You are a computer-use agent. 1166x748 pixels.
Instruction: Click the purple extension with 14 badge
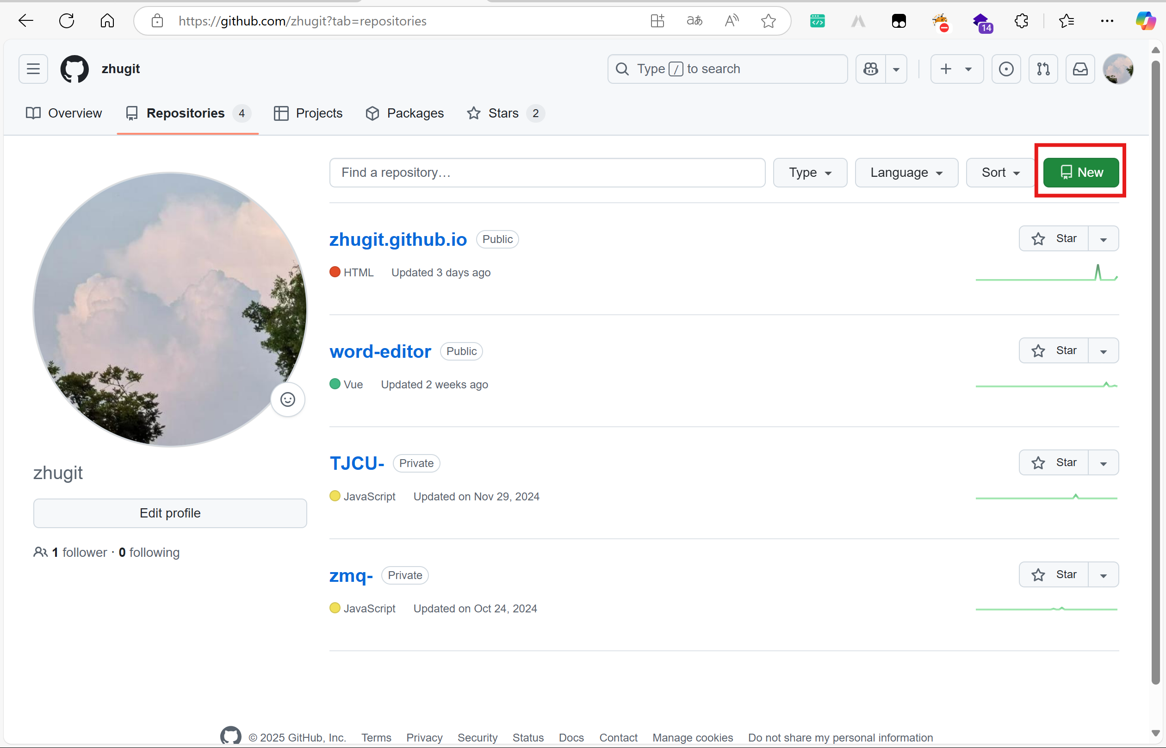pos(982,22)
